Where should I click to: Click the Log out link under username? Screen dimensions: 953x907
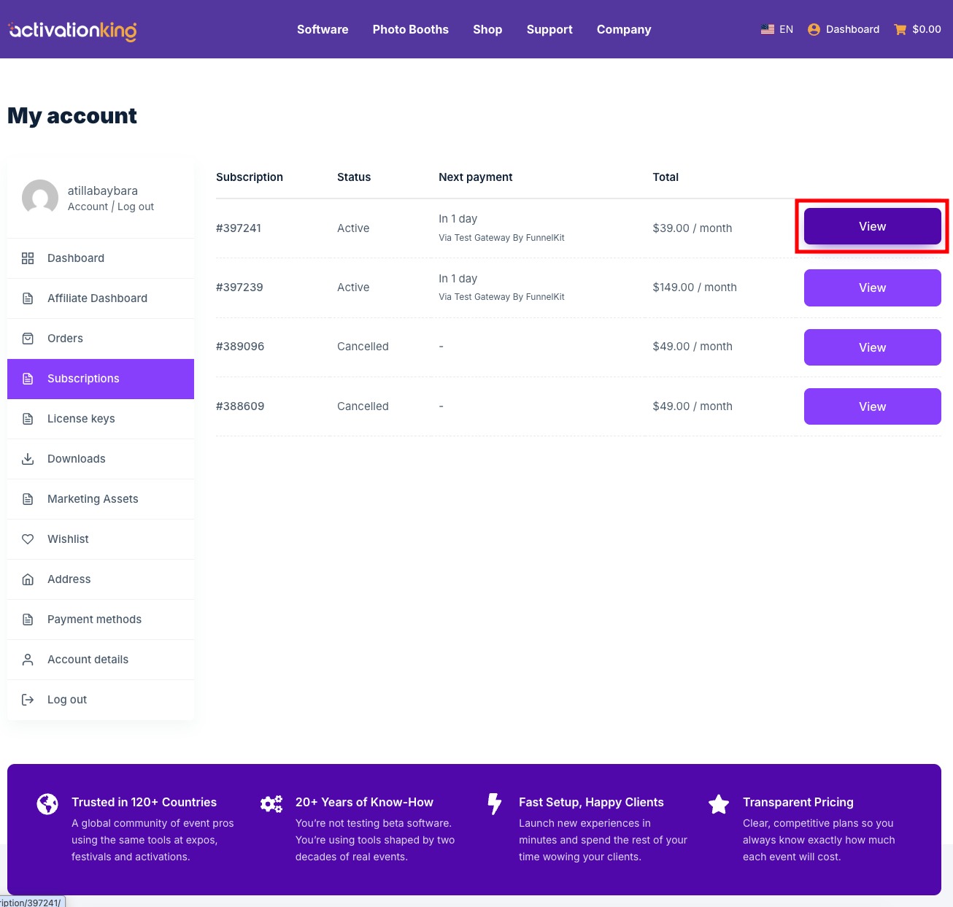coord(136,207)
